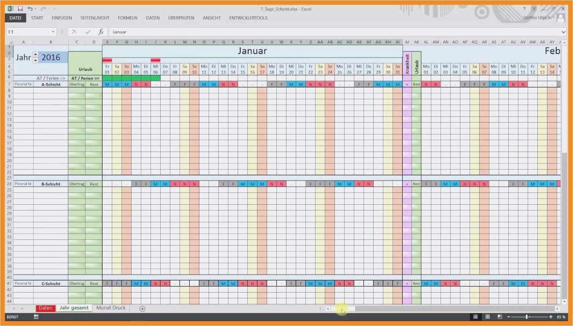This screenshot has width=573, height=326.
Task: Open the Steffen Ullrich account dropdown
Action: tap(539, 18)
